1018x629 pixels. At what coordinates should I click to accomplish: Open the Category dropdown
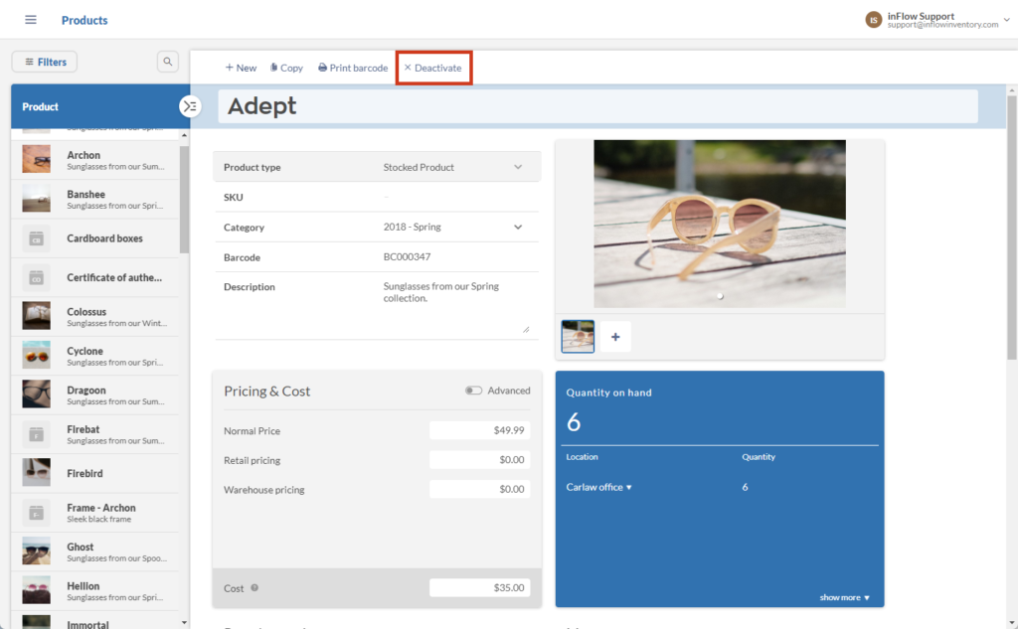(x=517, y=228)
